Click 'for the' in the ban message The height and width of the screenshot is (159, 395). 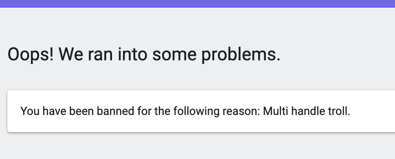point(154,111)
